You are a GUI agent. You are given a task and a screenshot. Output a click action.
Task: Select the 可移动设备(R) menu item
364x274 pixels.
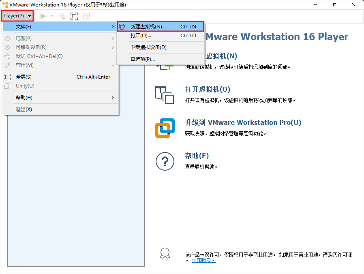pyautogui.click(x=60, y=47)
